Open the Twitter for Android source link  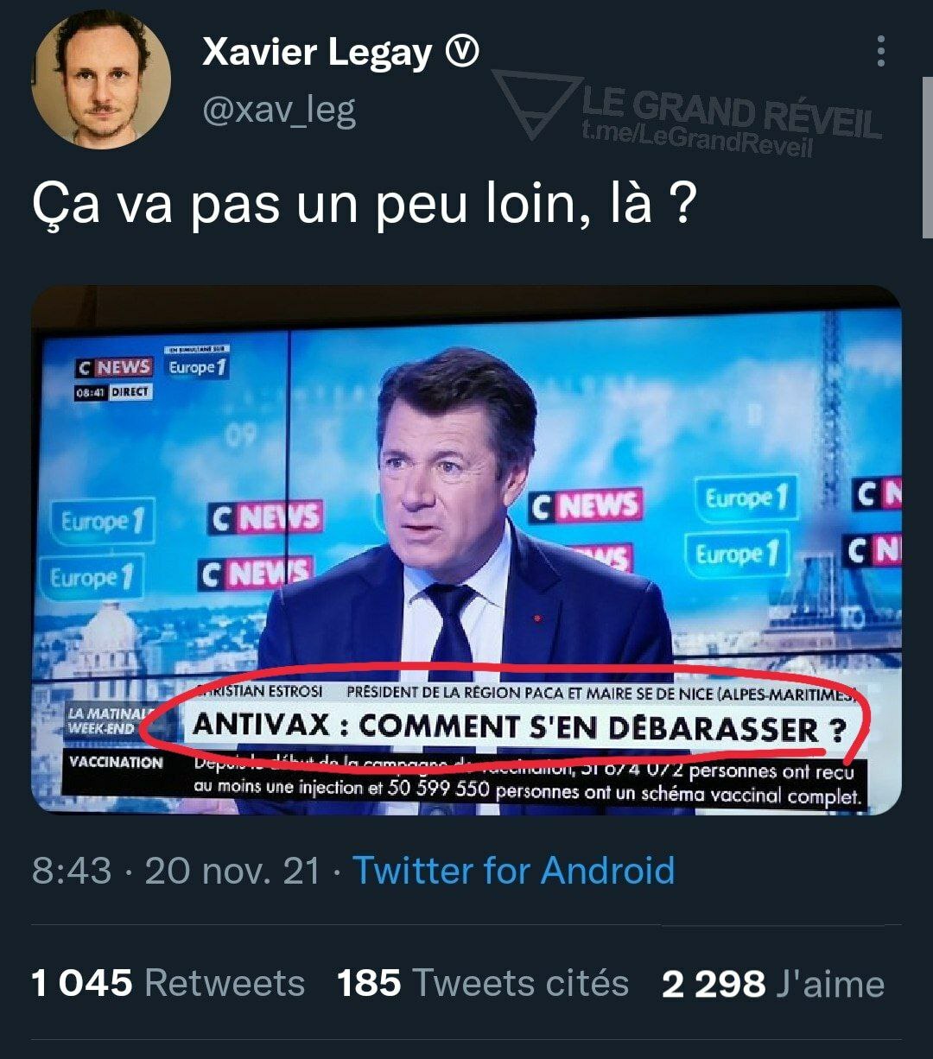pos(514,870)
